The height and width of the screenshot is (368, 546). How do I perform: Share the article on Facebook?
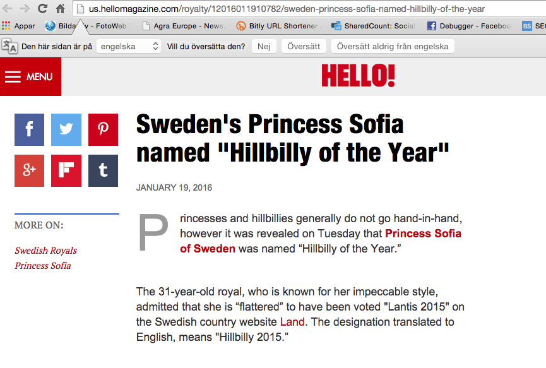click(29, 130)
